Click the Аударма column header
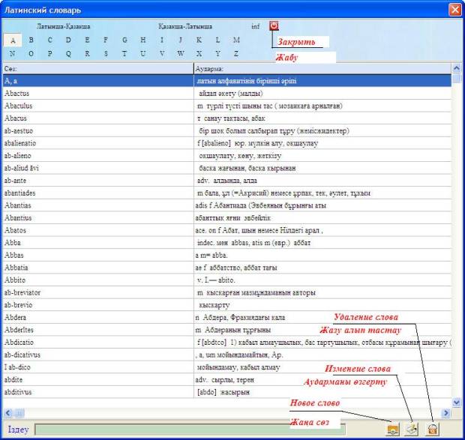Screen dimensions: 465x440 (321, 68)
